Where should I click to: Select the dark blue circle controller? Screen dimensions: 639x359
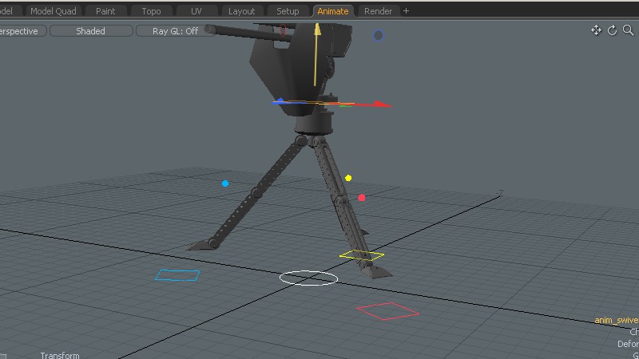point(378,35)
